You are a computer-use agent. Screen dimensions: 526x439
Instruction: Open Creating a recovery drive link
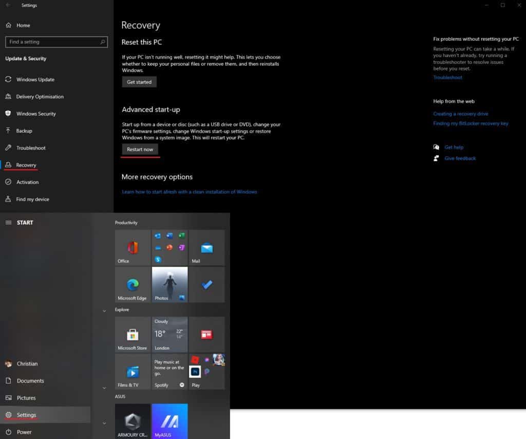(x=461, y=114)
